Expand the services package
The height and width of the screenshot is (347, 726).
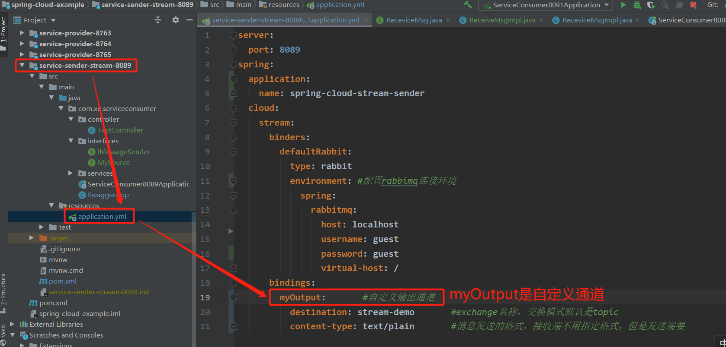(x=71, y=173)
